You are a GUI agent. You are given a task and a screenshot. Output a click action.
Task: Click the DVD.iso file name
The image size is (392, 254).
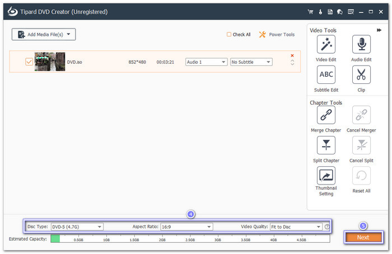(x=74, y=62)
